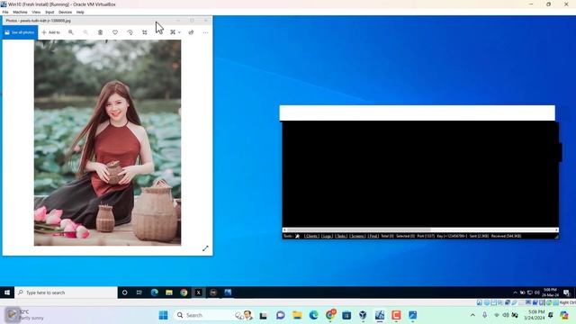
Task: Click the zoom out magnifier icon in Photos
Action: [x=85, y=32]
